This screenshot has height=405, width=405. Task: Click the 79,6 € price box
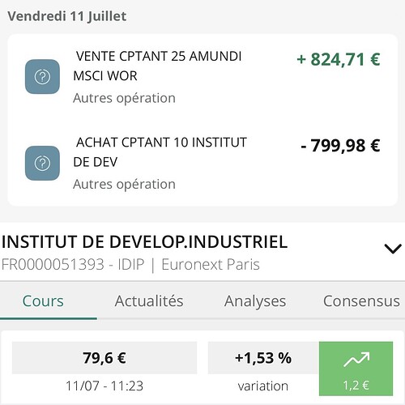point(104,358)
